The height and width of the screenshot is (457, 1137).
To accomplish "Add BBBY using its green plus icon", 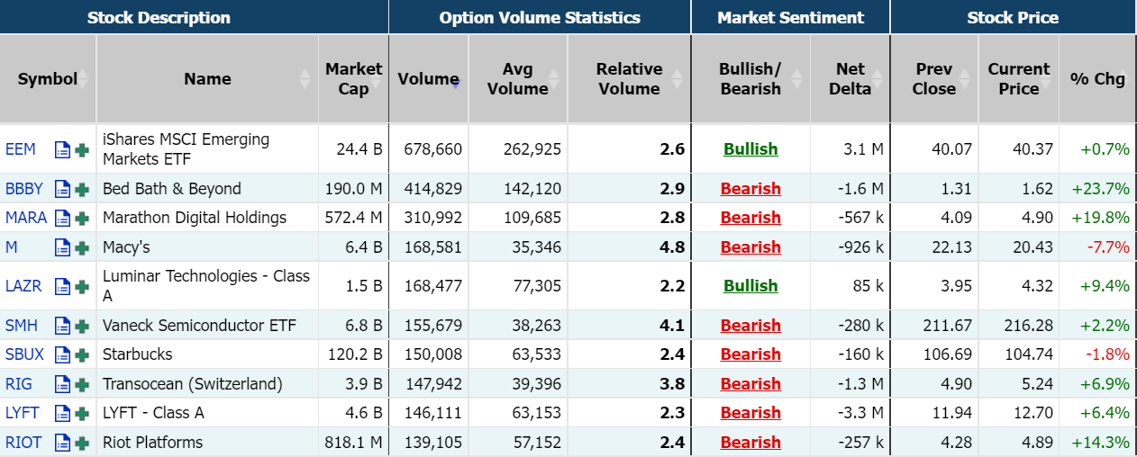I will [x=82, y=189].
